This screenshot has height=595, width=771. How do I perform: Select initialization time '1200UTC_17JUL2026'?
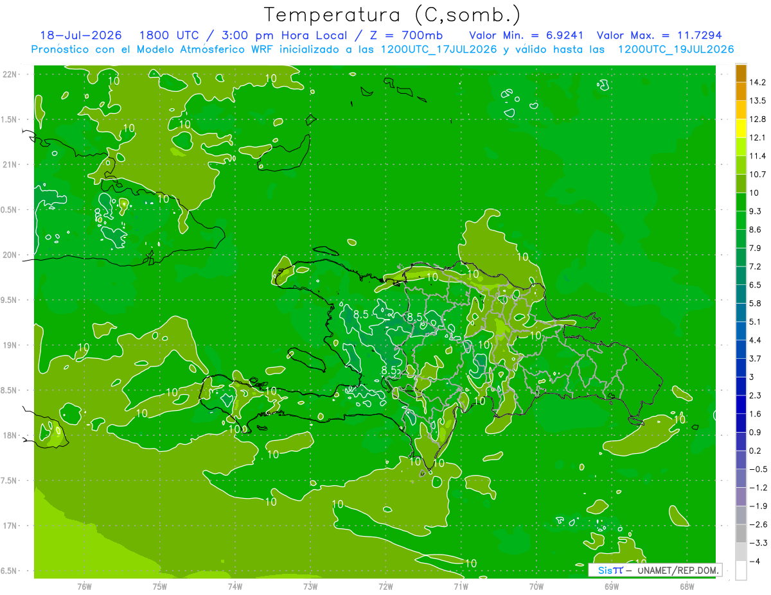(x=439, y=49)
